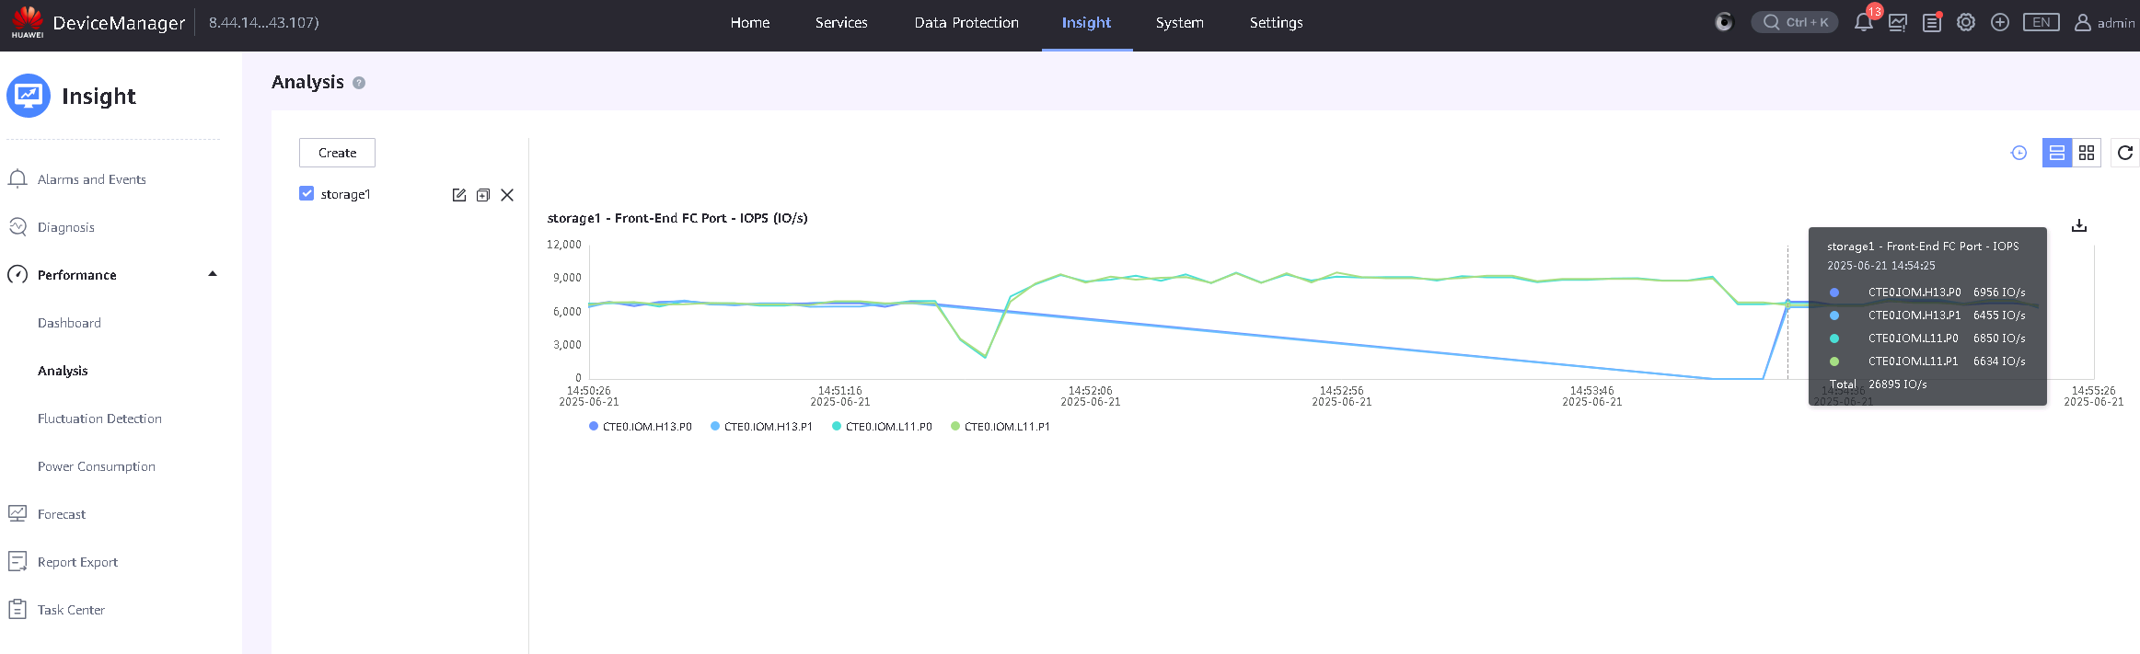This screenshot has width=2140, height=654.
Task: Open the performance monitor icon in header
Action: click(x=1898, y=23)
